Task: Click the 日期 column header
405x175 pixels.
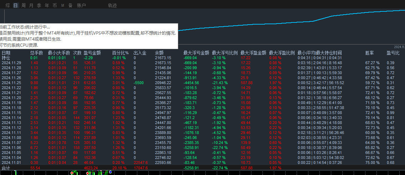Action: (x=6, y=53)
